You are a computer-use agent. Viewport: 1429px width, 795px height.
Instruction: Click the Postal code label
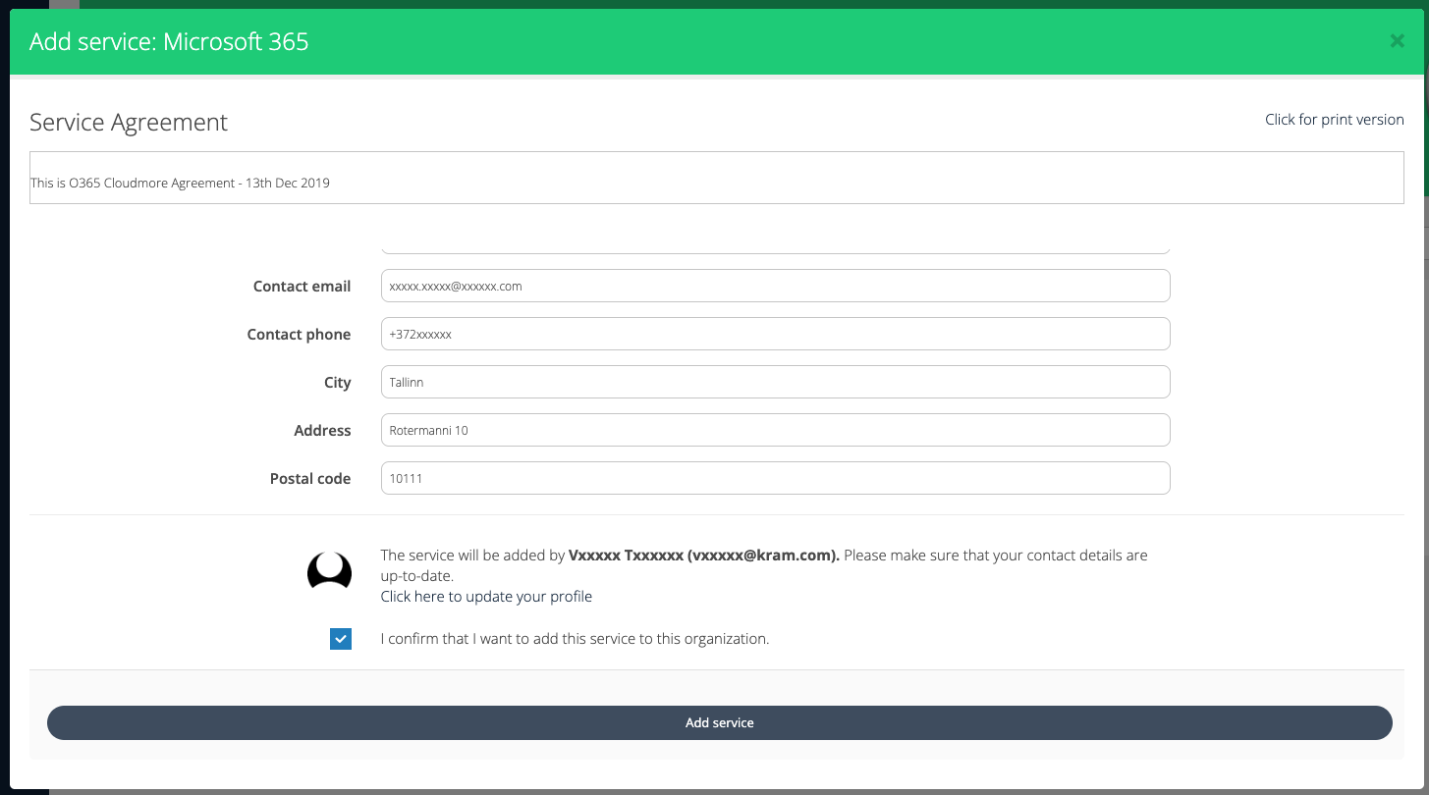[309, 478]
